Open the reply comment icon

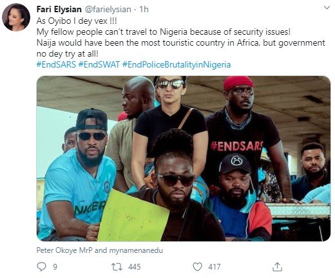(x=41, y=266)
